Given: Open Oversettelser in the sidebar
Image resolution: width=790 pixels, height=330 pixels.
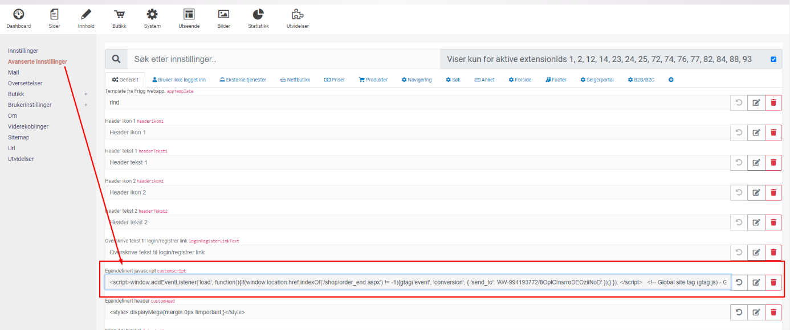Looking at the screenshot, I should [25, 83].
